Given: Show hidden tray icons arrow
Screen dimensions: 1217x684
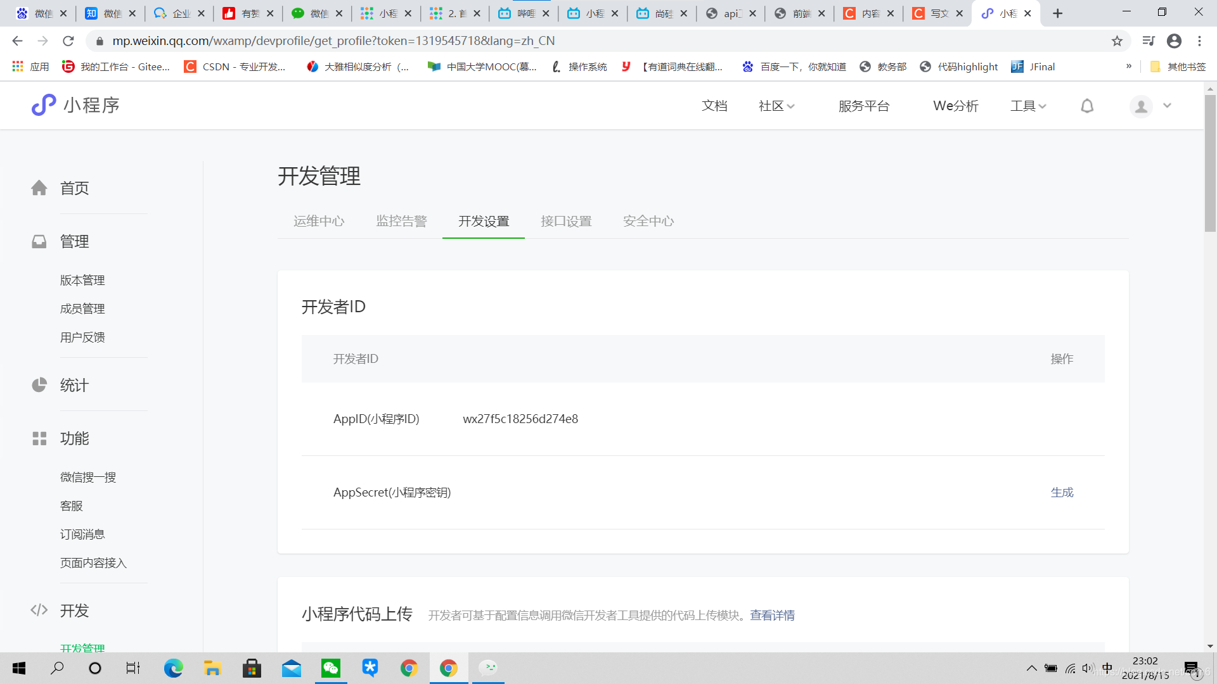Looking at the screenshot, I should (x=1031, y=668).
